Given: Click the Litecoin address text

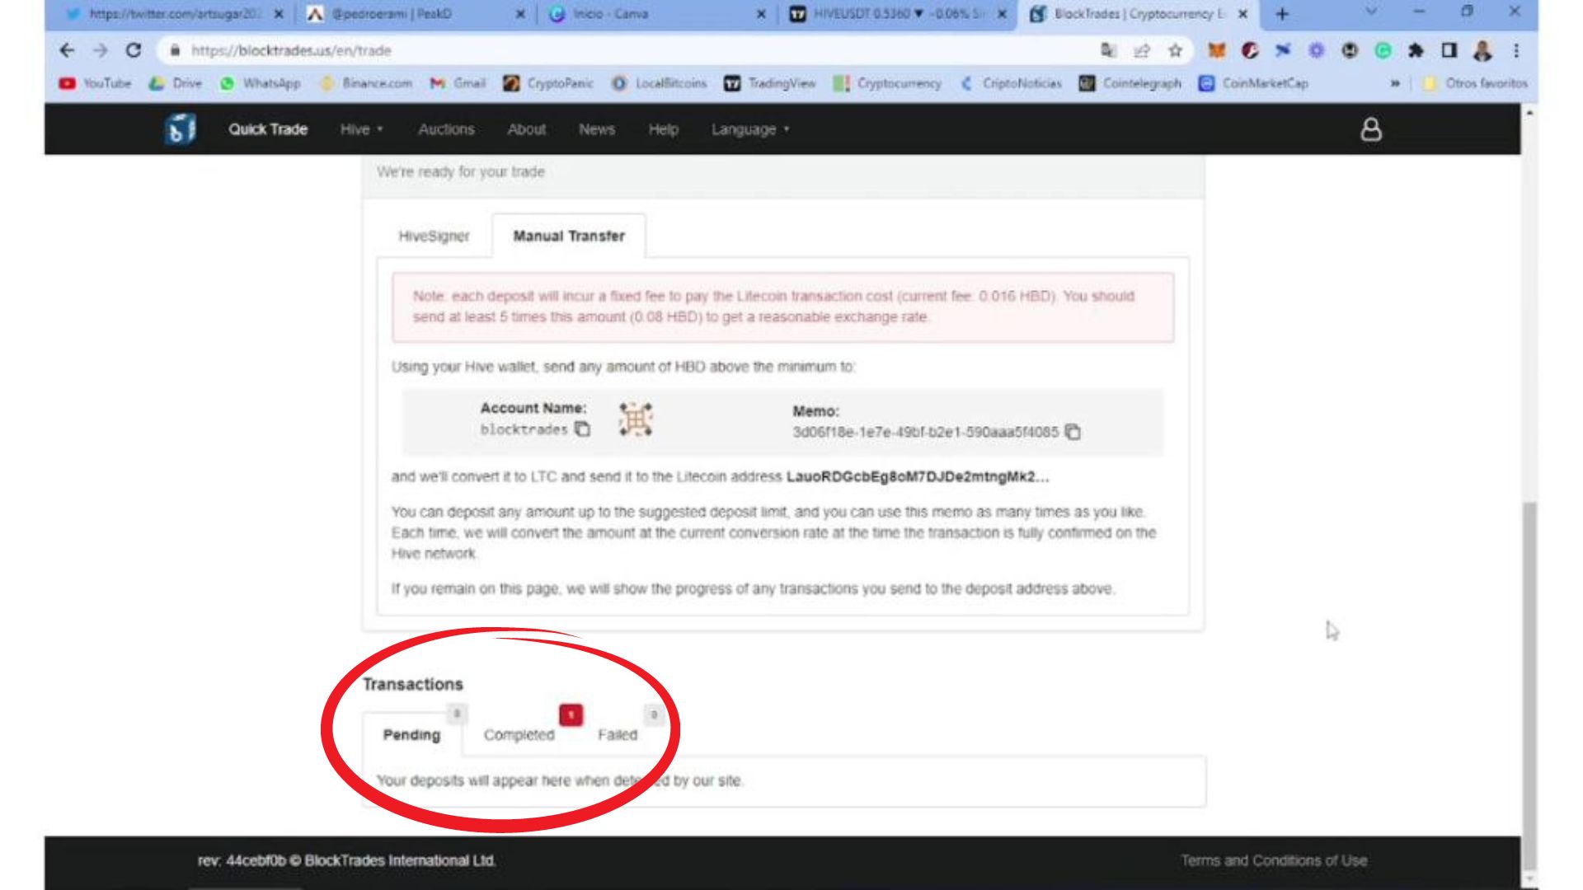Looking at the screenshot, I should click(917, 476).
